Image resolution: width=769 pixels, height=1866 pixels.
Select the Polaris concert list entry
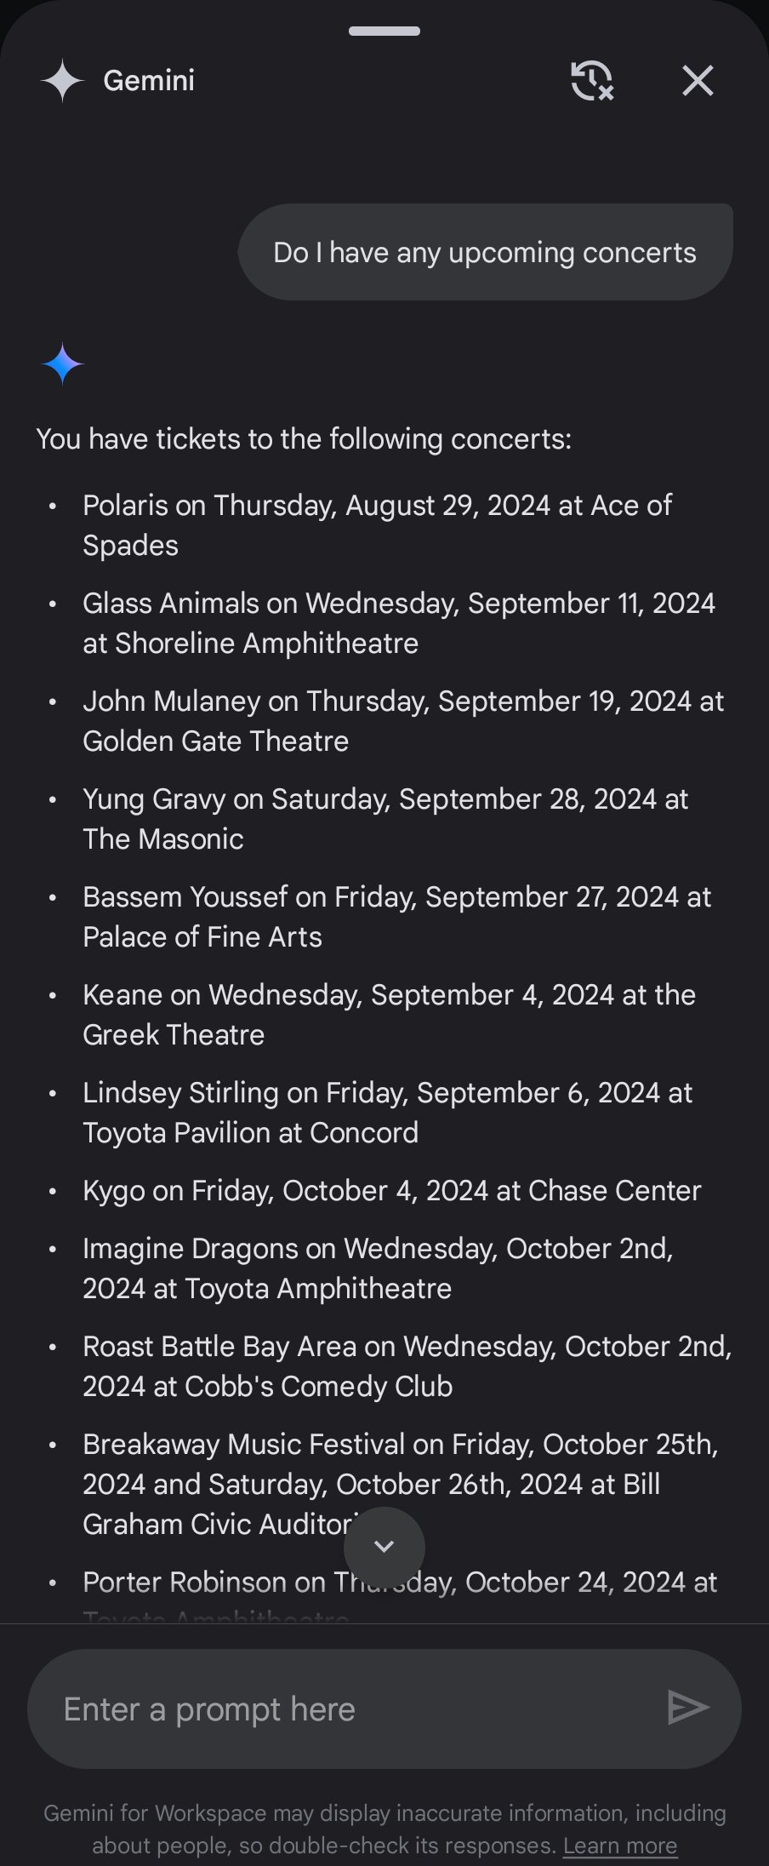pos(377,525)
